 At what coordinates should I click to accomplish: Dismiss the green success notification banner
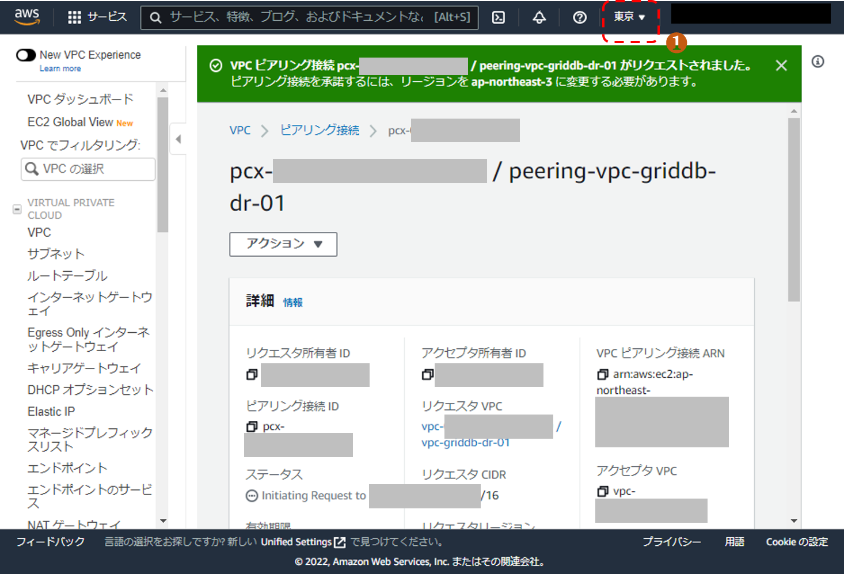[x=781, y=66]
